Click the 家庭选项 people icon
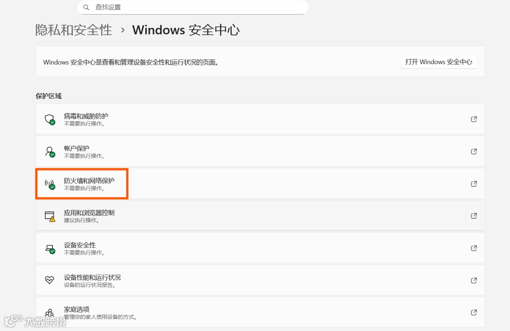 pyautogui.click(x=50, y=313)
